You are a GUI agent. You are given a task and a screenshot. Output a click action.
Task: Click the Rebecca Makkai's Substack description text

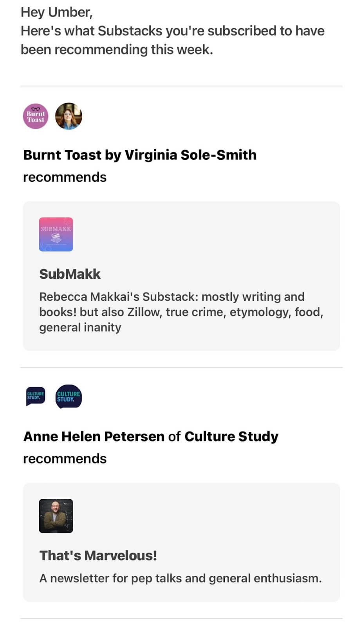(181, 312)
